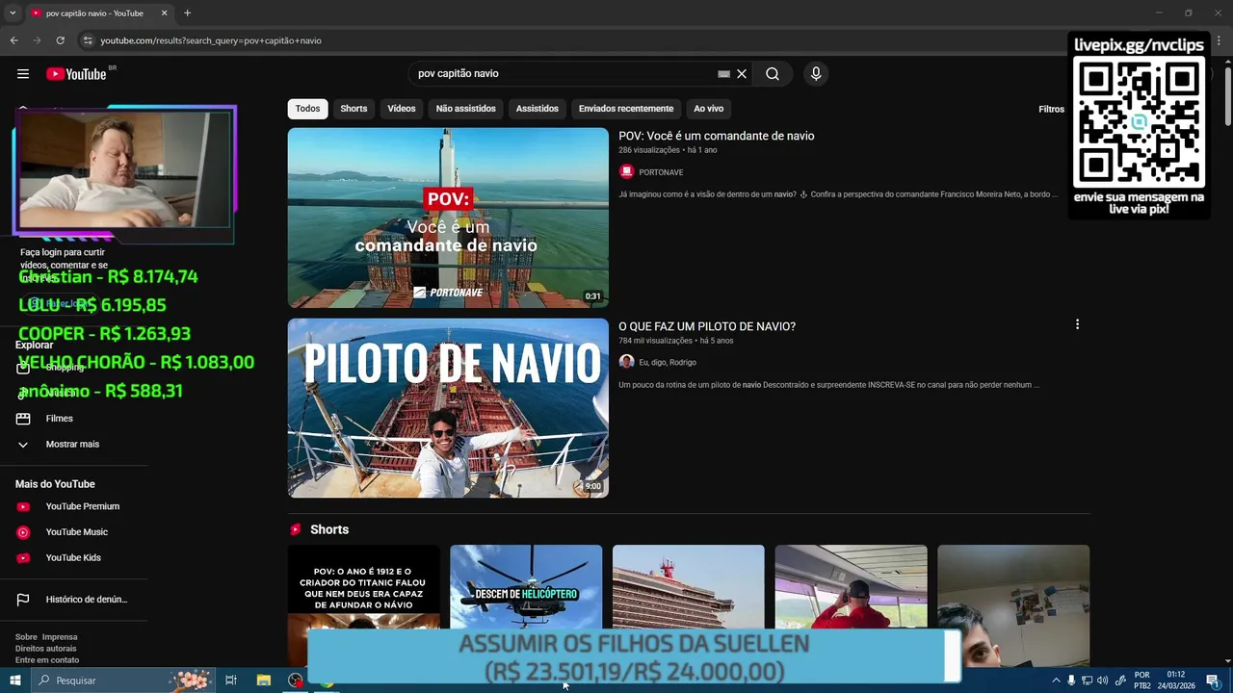Select the Shorts filter chip

pyautogui.click(x=354, y=109)
